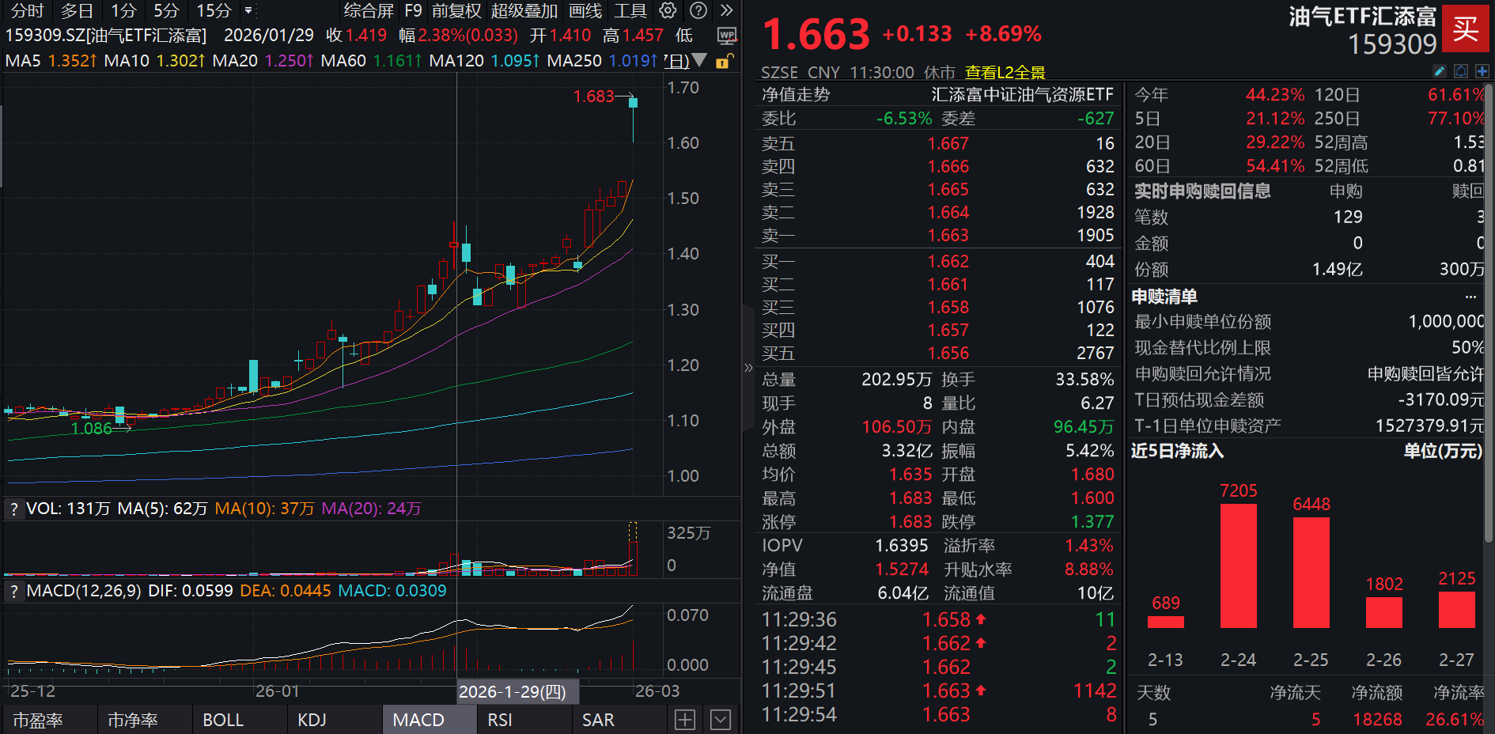Set a price alert with bell icon
Screen dimensions: 1495x734
[x=1460, y=71]
